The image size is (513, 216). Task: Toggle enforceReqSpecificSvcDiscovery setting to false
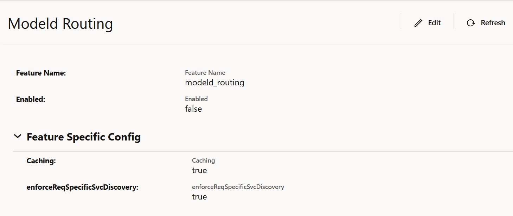(x=199, y=197)
